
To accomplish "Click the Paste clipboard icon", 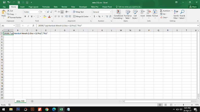I will coord(3,12).
